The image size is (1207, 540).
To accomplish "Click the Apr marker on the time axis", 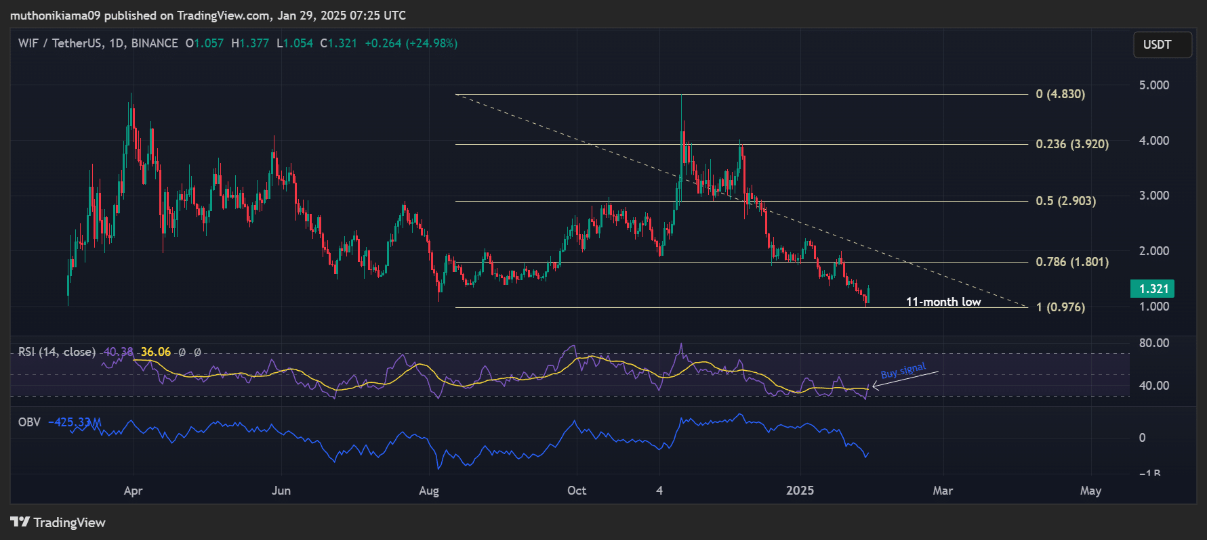I will click(x=133, y=491).
